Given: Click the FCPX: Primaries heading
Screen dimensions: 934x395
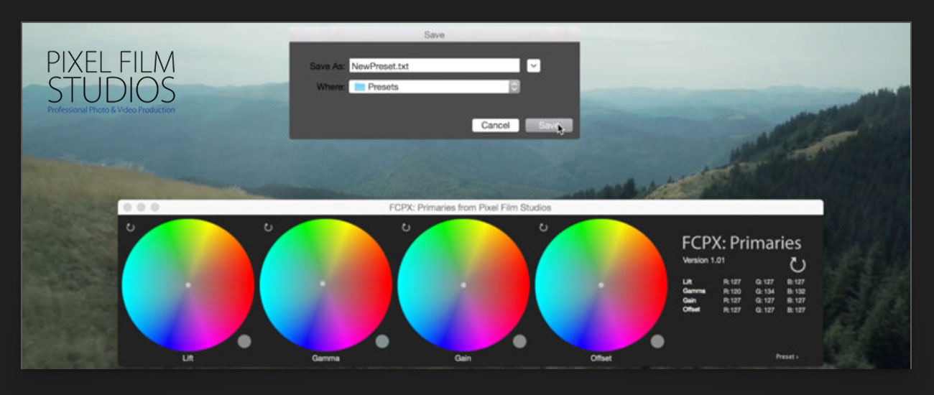Looking at the screenshot, I should tap(741, 243).
